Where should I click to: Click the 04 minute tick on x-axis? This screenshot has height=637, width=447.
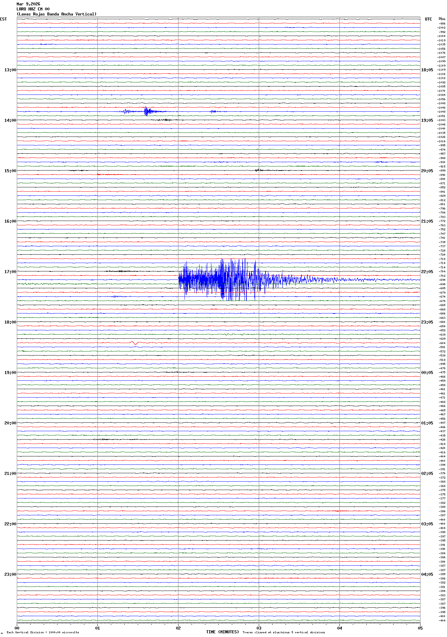[x=339, y=628]
